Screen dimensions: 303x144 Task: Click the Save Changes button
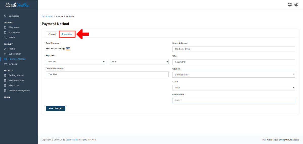click(55, 108)
